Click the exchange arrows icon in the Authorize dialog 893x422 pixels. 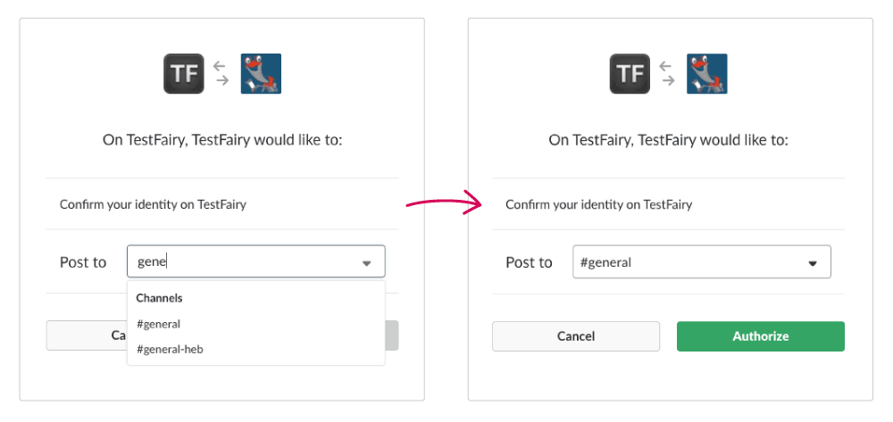667,74
